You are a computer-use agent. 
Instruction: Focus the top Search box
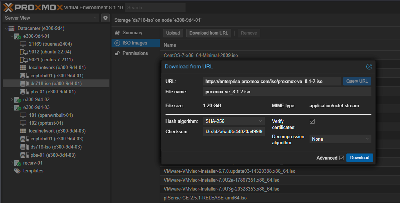tap(155, 7)
